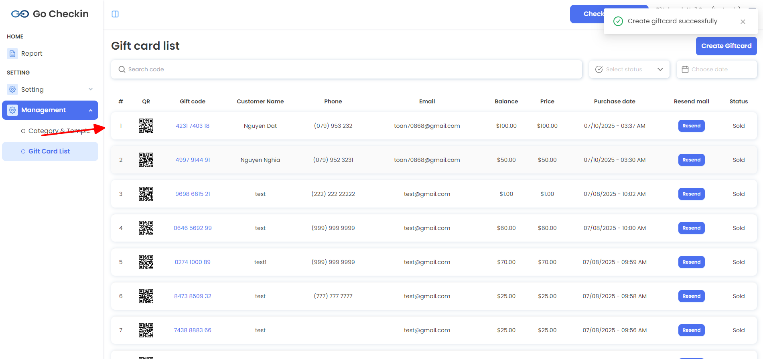Open the Choose date picker
The image size is (763, 359).
click(716, 69)
